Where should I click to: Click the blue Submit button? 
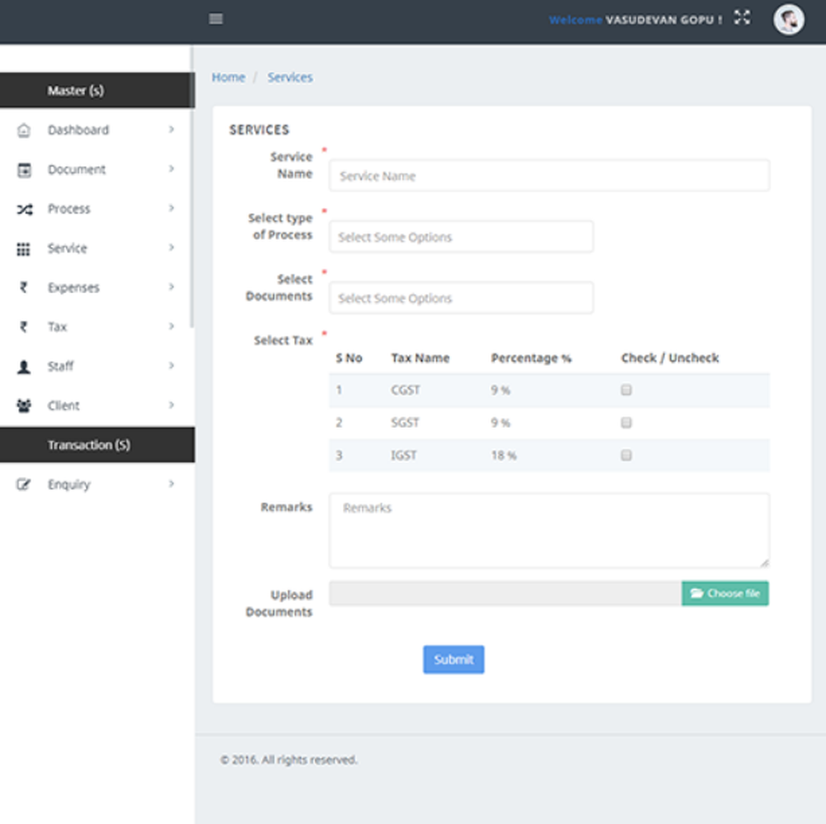click(x=453, y=659)
